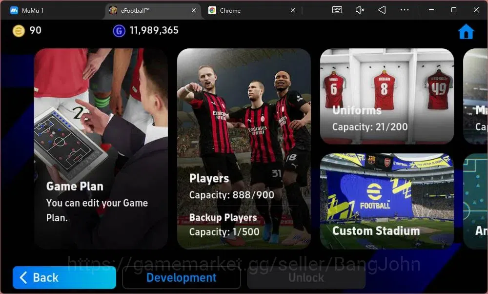
Task: Click Capacity: 1/500 text
Action: click(224, 231)
